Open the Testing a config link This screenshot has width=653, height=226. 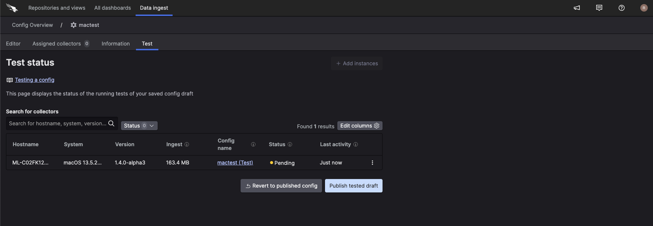[x=34, y=80]
